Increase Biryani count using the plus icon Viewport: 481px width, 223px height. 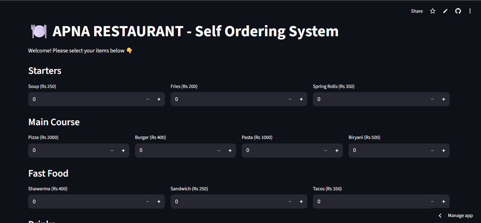coord(443,150)
